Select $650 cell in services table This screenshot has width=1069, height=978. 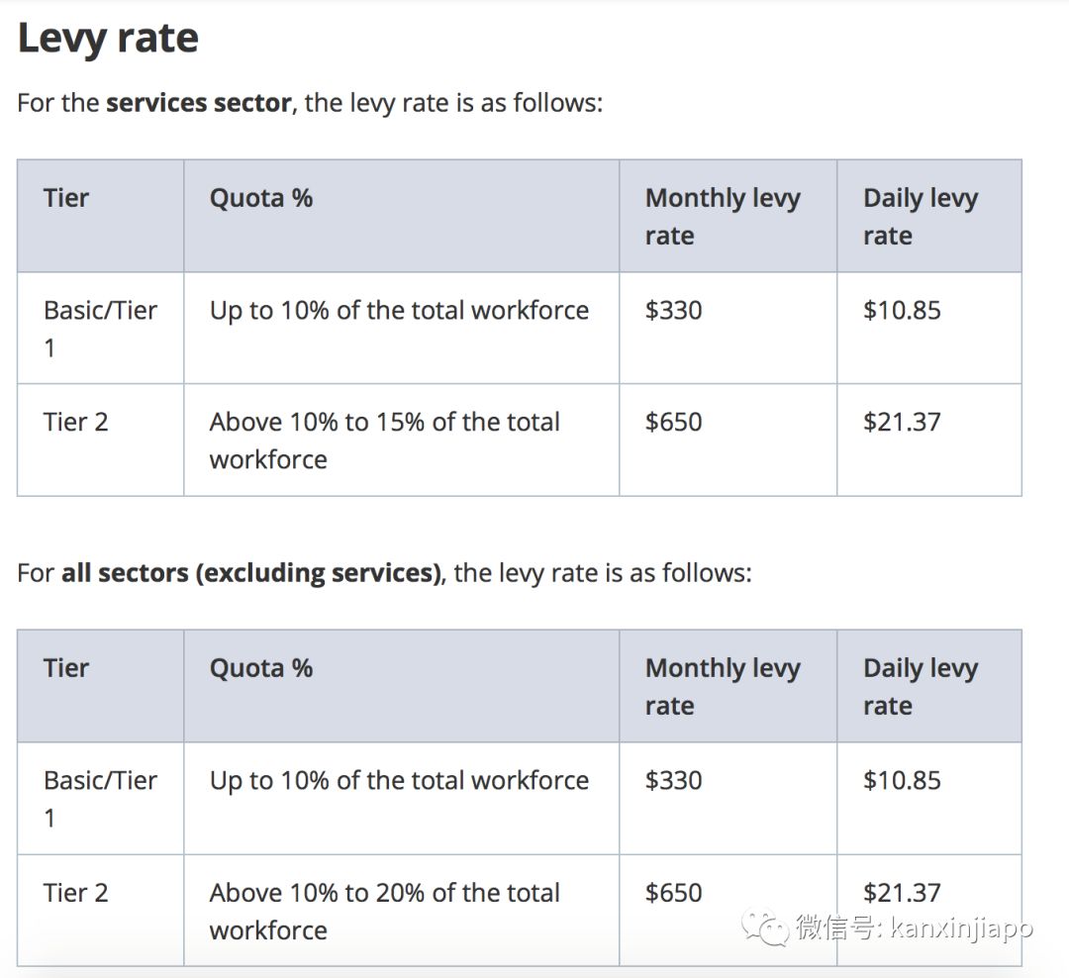[674, 422]
